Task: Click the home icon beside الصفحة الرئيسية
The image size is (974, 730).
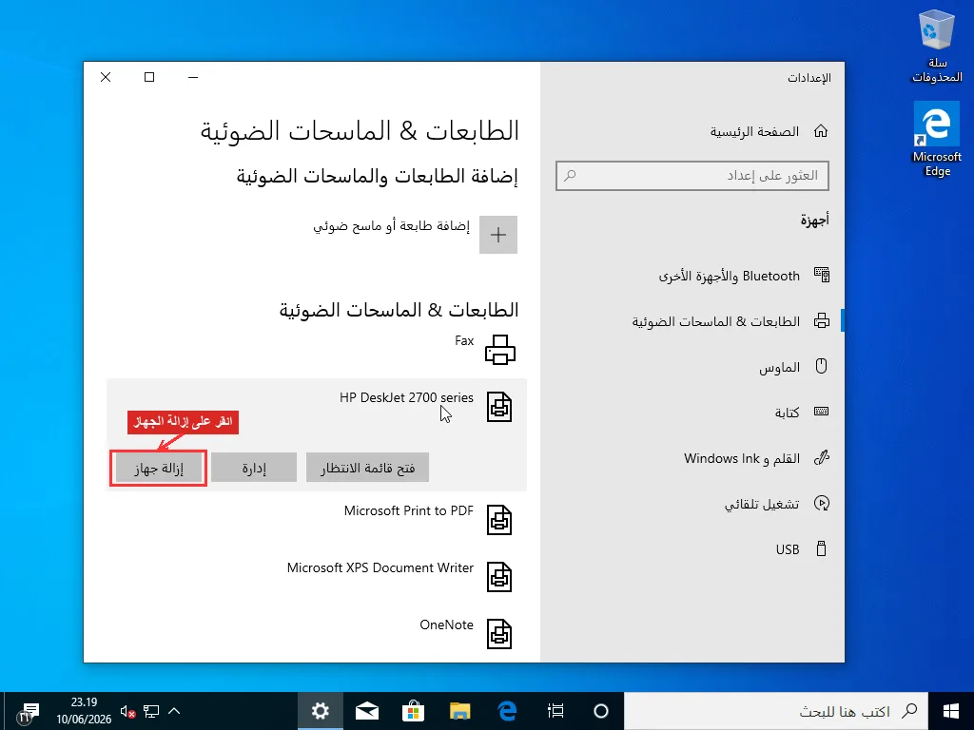Action: coord(821,131)
